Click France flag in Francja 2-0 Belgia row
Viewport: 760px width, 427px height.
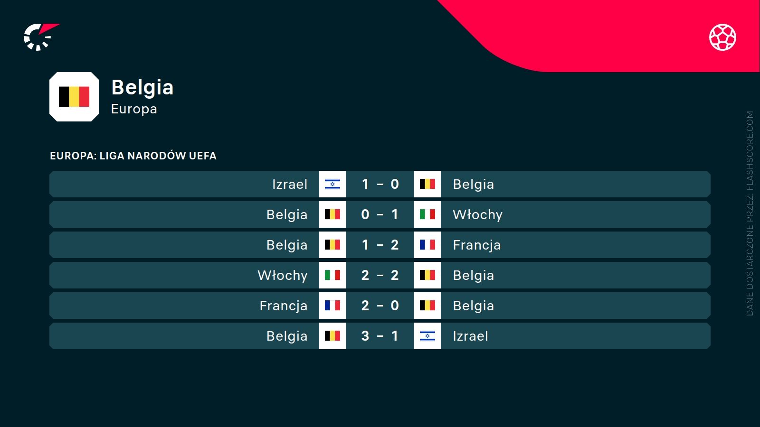(x=332, y=306)
